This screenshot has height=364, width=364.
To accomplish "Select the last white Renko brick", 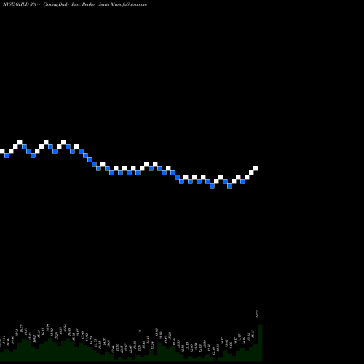I will click(x=256, y=168).
